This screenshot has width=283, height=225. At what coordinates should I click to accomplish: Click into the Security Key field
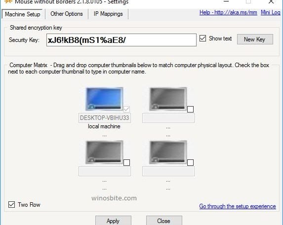[121, 40]
